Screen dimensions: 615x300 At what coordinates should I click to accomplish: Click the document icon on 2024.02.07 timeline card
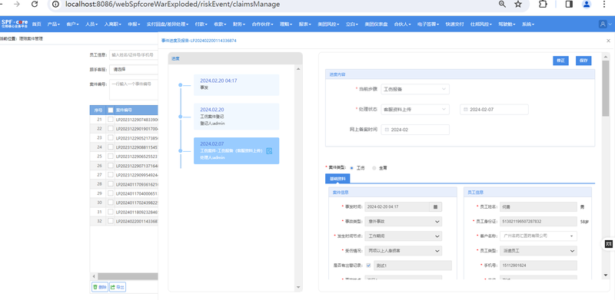pos(269,151)
